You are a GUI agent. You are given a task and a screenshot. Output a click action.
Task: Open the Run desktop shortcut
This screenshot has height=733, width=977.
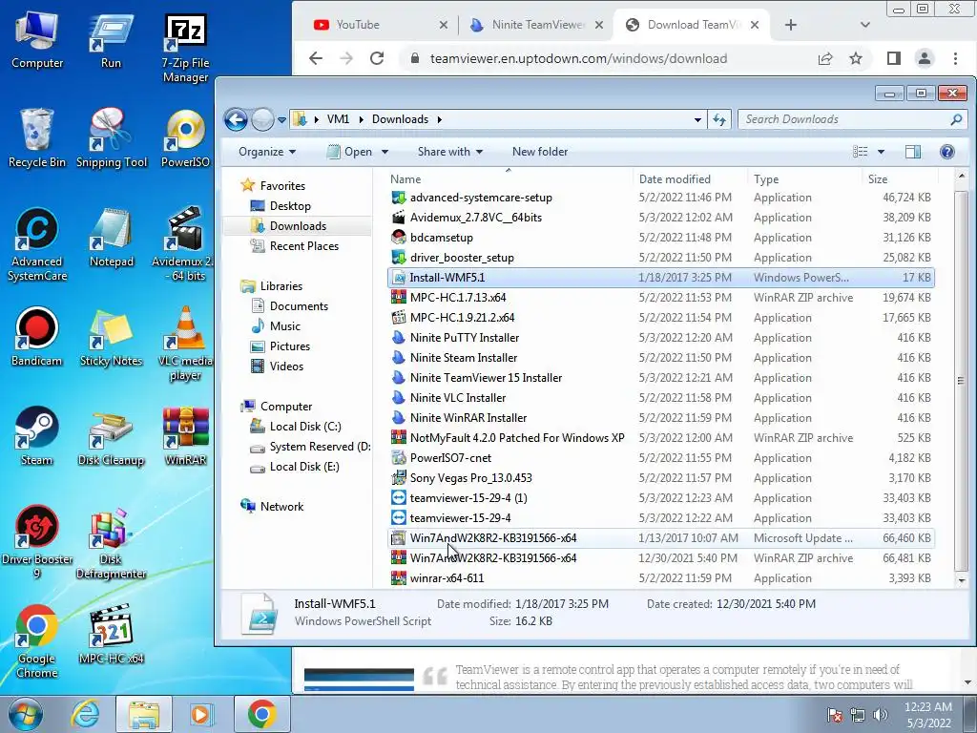pos(111,41)
